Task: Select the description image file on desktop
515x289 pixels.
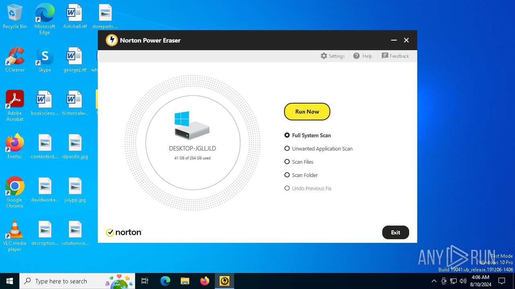Action: click(45, 234)
